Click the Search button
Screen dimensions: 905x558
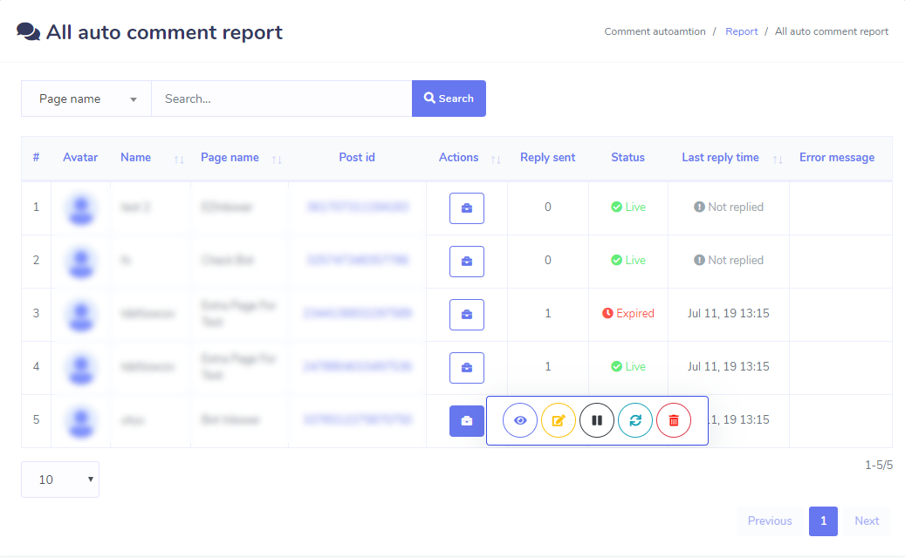449,98
